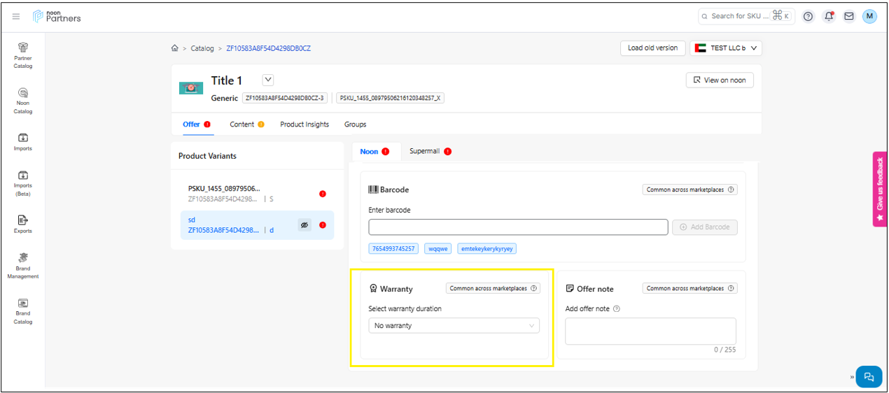
Task: Click the notifications bell icon
Action: 829,16
